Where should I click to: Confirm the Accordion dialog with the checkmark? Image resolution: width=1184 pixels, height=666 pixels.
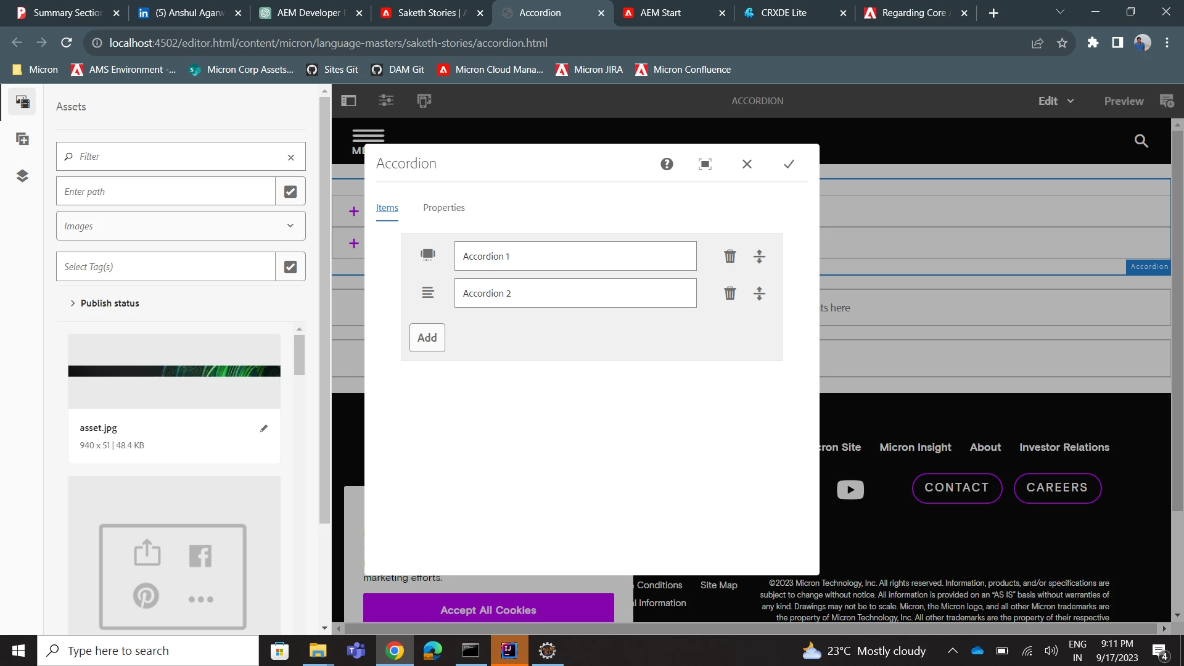click(x=789, y=164)
